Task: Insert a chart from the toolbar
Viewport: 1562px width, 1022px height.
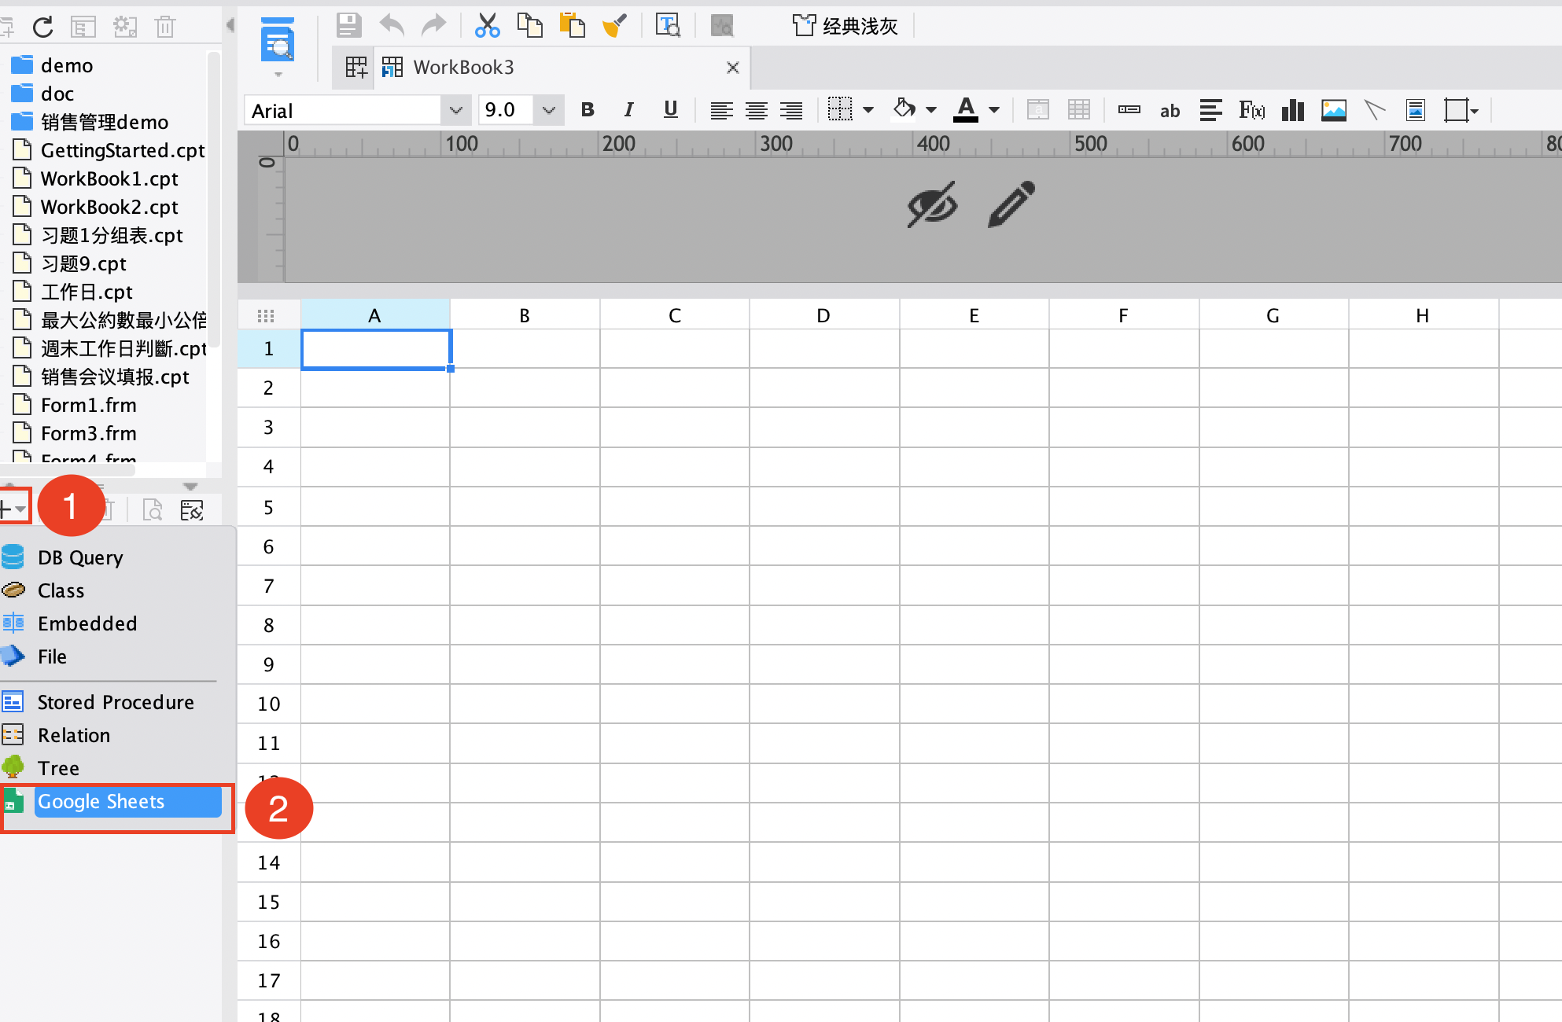Action: coord(1292,110)
